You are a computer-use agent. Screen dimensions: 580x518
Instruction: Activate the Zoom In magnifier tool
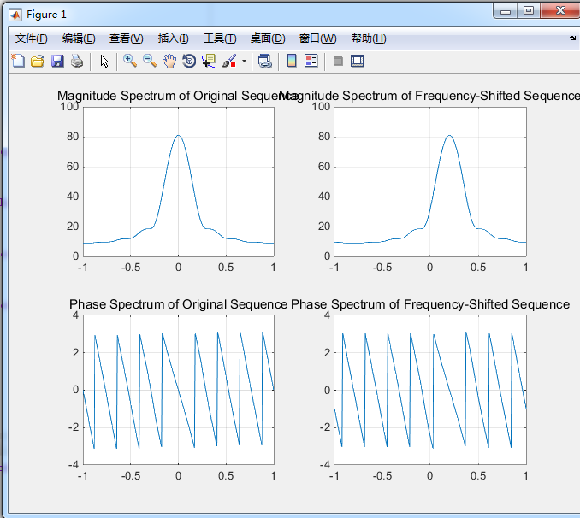[130, 61]
